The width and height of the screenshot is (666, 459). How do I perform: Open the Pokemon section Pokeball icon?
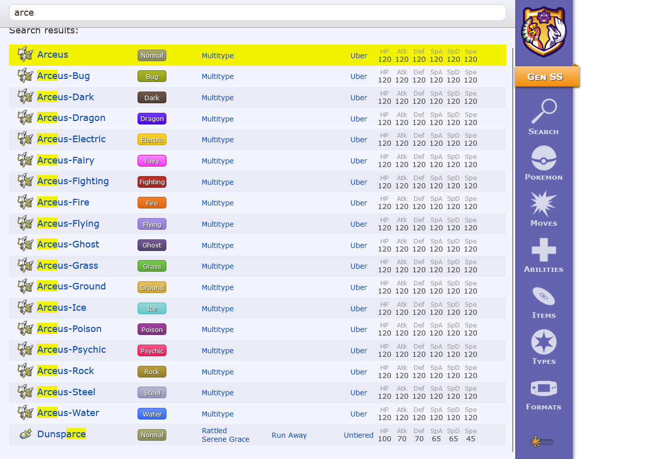coord(544,157)
